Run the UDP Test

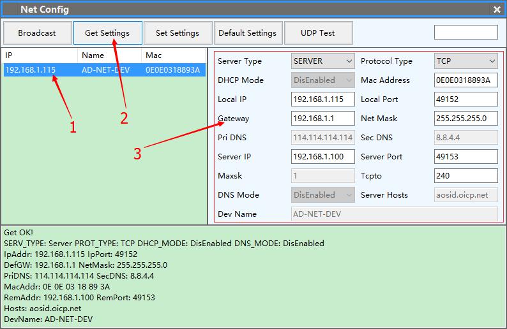[x=318, y=33]
